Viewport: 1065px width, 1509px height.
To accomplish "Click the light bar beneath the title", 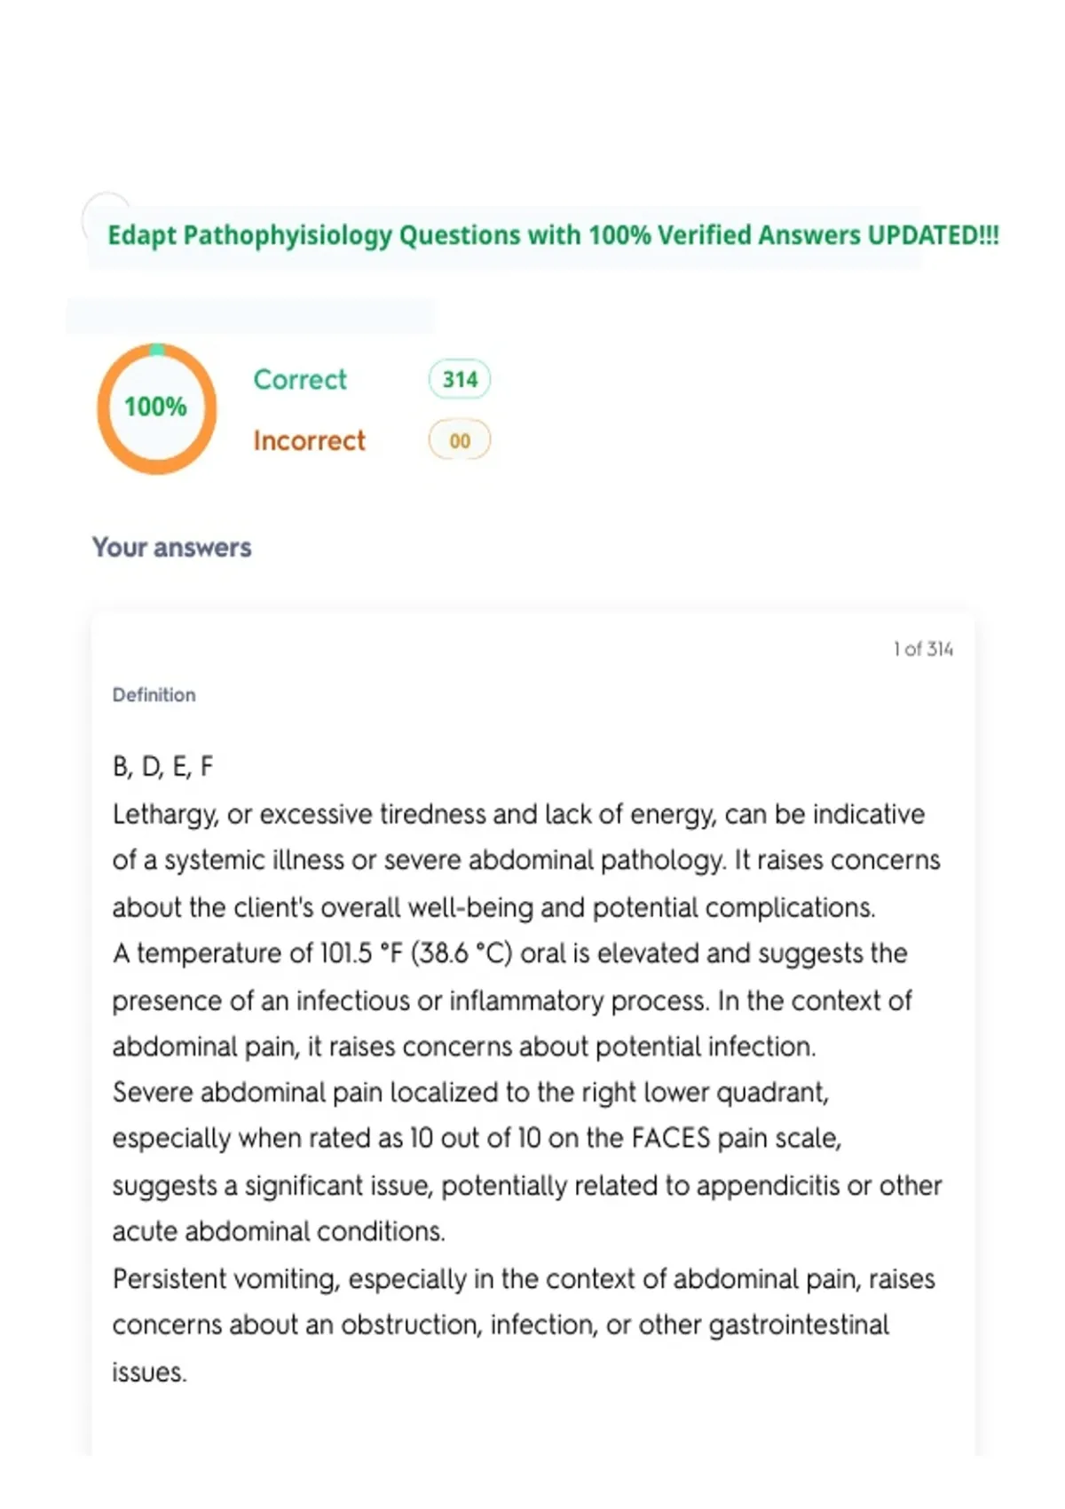I will click(x=250, y=317).
